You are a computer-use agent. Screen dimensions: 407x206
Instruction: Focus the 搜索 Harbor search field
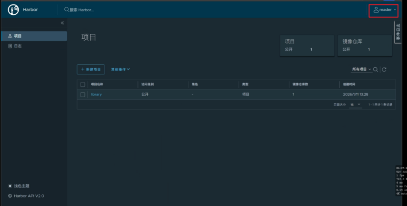pos(82,10)
